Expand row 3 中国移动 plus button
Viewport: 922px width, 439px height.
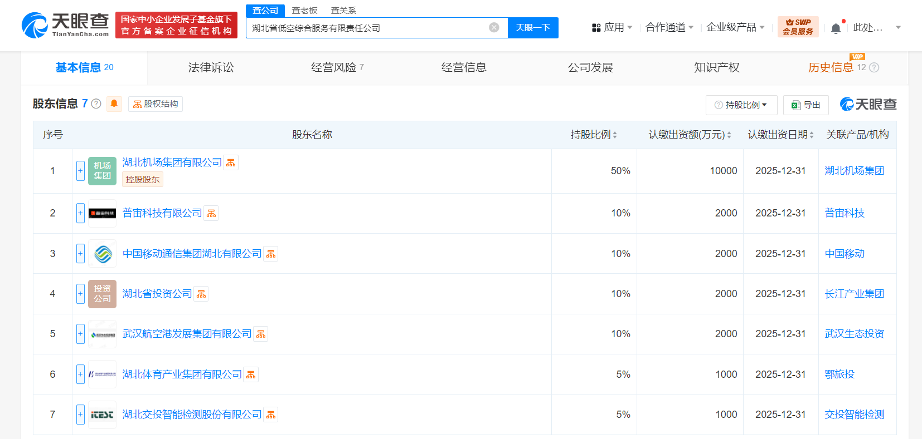click(80, 254)
